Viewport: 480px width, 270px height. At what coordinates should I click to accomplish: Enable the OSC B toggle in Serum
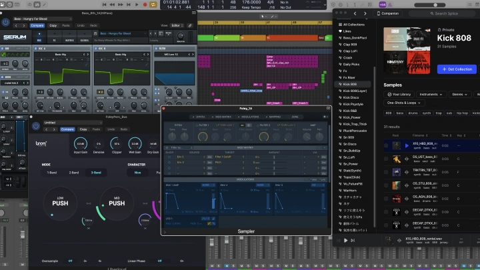[96, 49]
